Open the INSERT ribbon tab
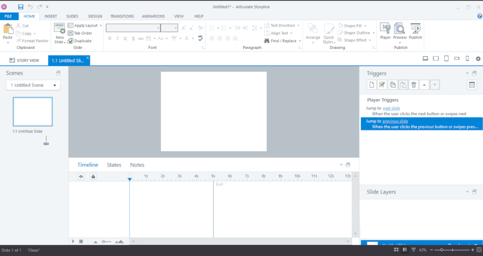This screenshot has width=483, height=256. click(x=51, y=16)
